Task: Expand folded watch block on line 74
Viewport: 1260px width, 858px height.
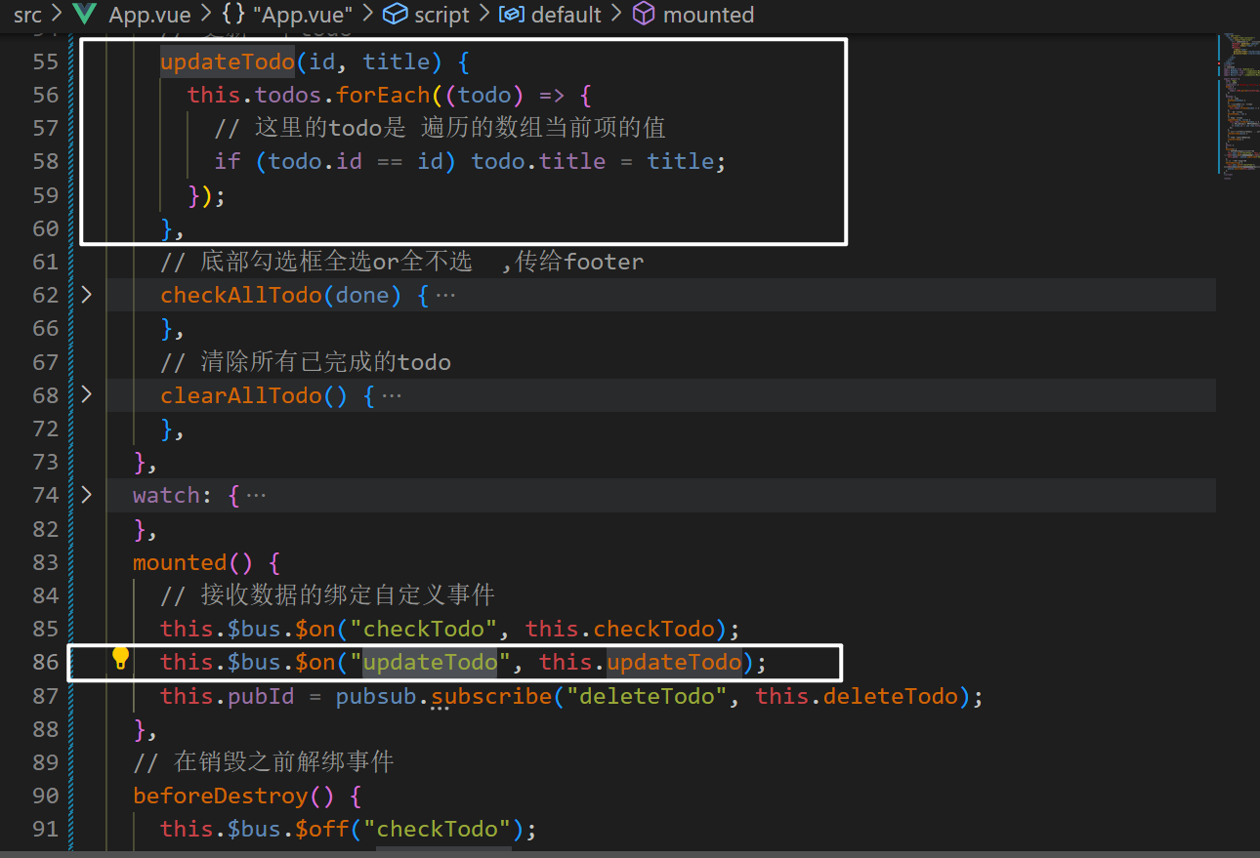Action: pos(87,495)
